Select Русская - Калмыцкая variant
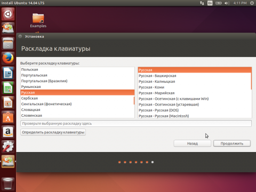 tap(195, 82)
